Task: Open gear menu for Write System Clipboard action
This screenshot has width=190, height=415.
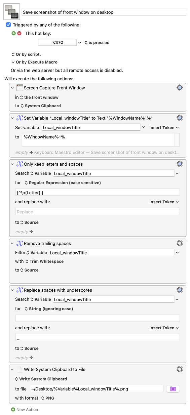Action: pos(180,369)
